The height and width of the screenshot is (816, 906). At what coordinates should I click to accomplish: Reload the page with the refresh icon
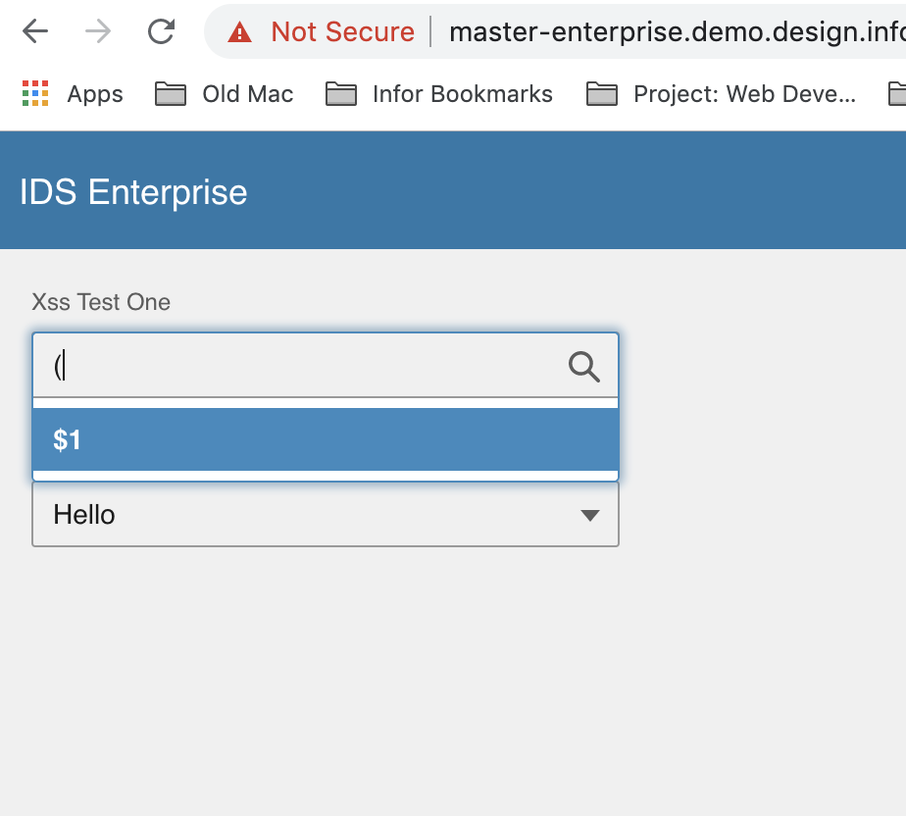(161, 31)
